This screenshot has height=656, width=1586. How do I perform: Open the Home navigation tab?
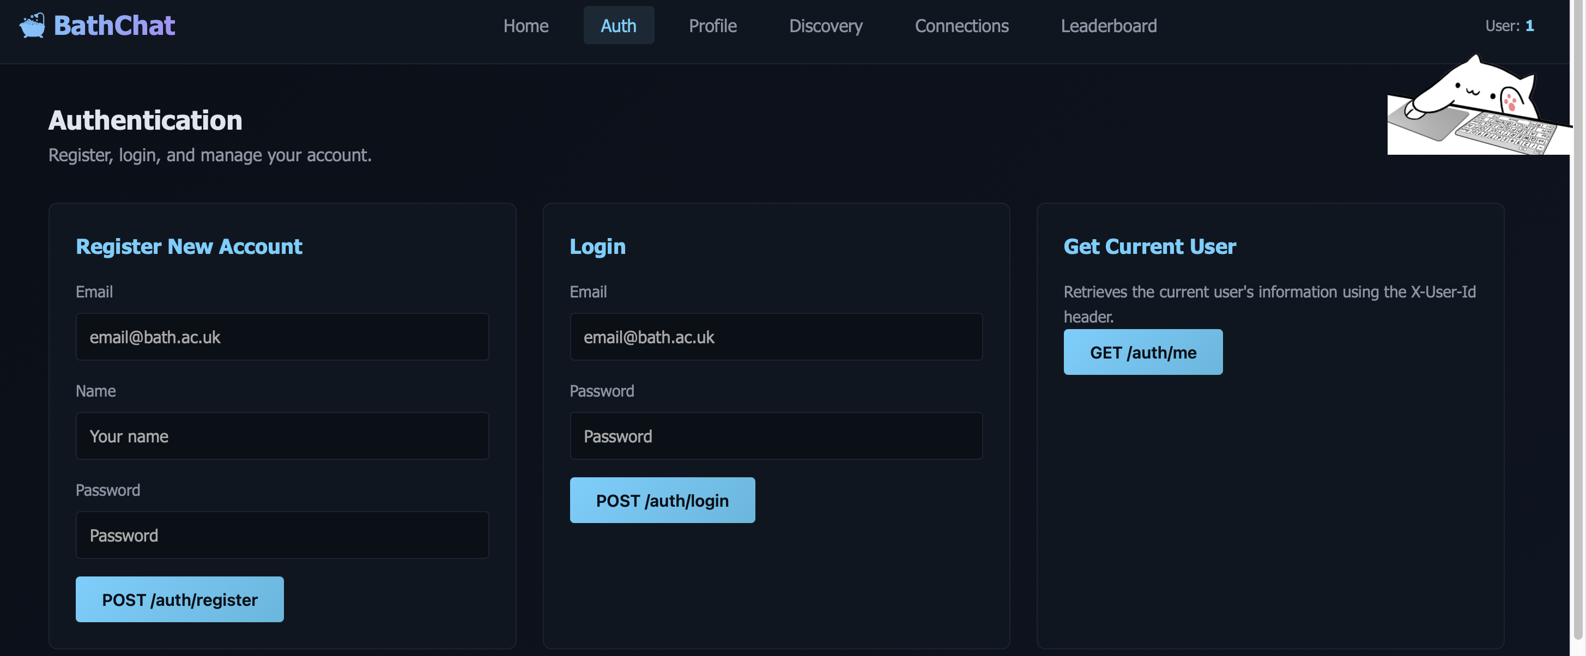tap(525, 25)
